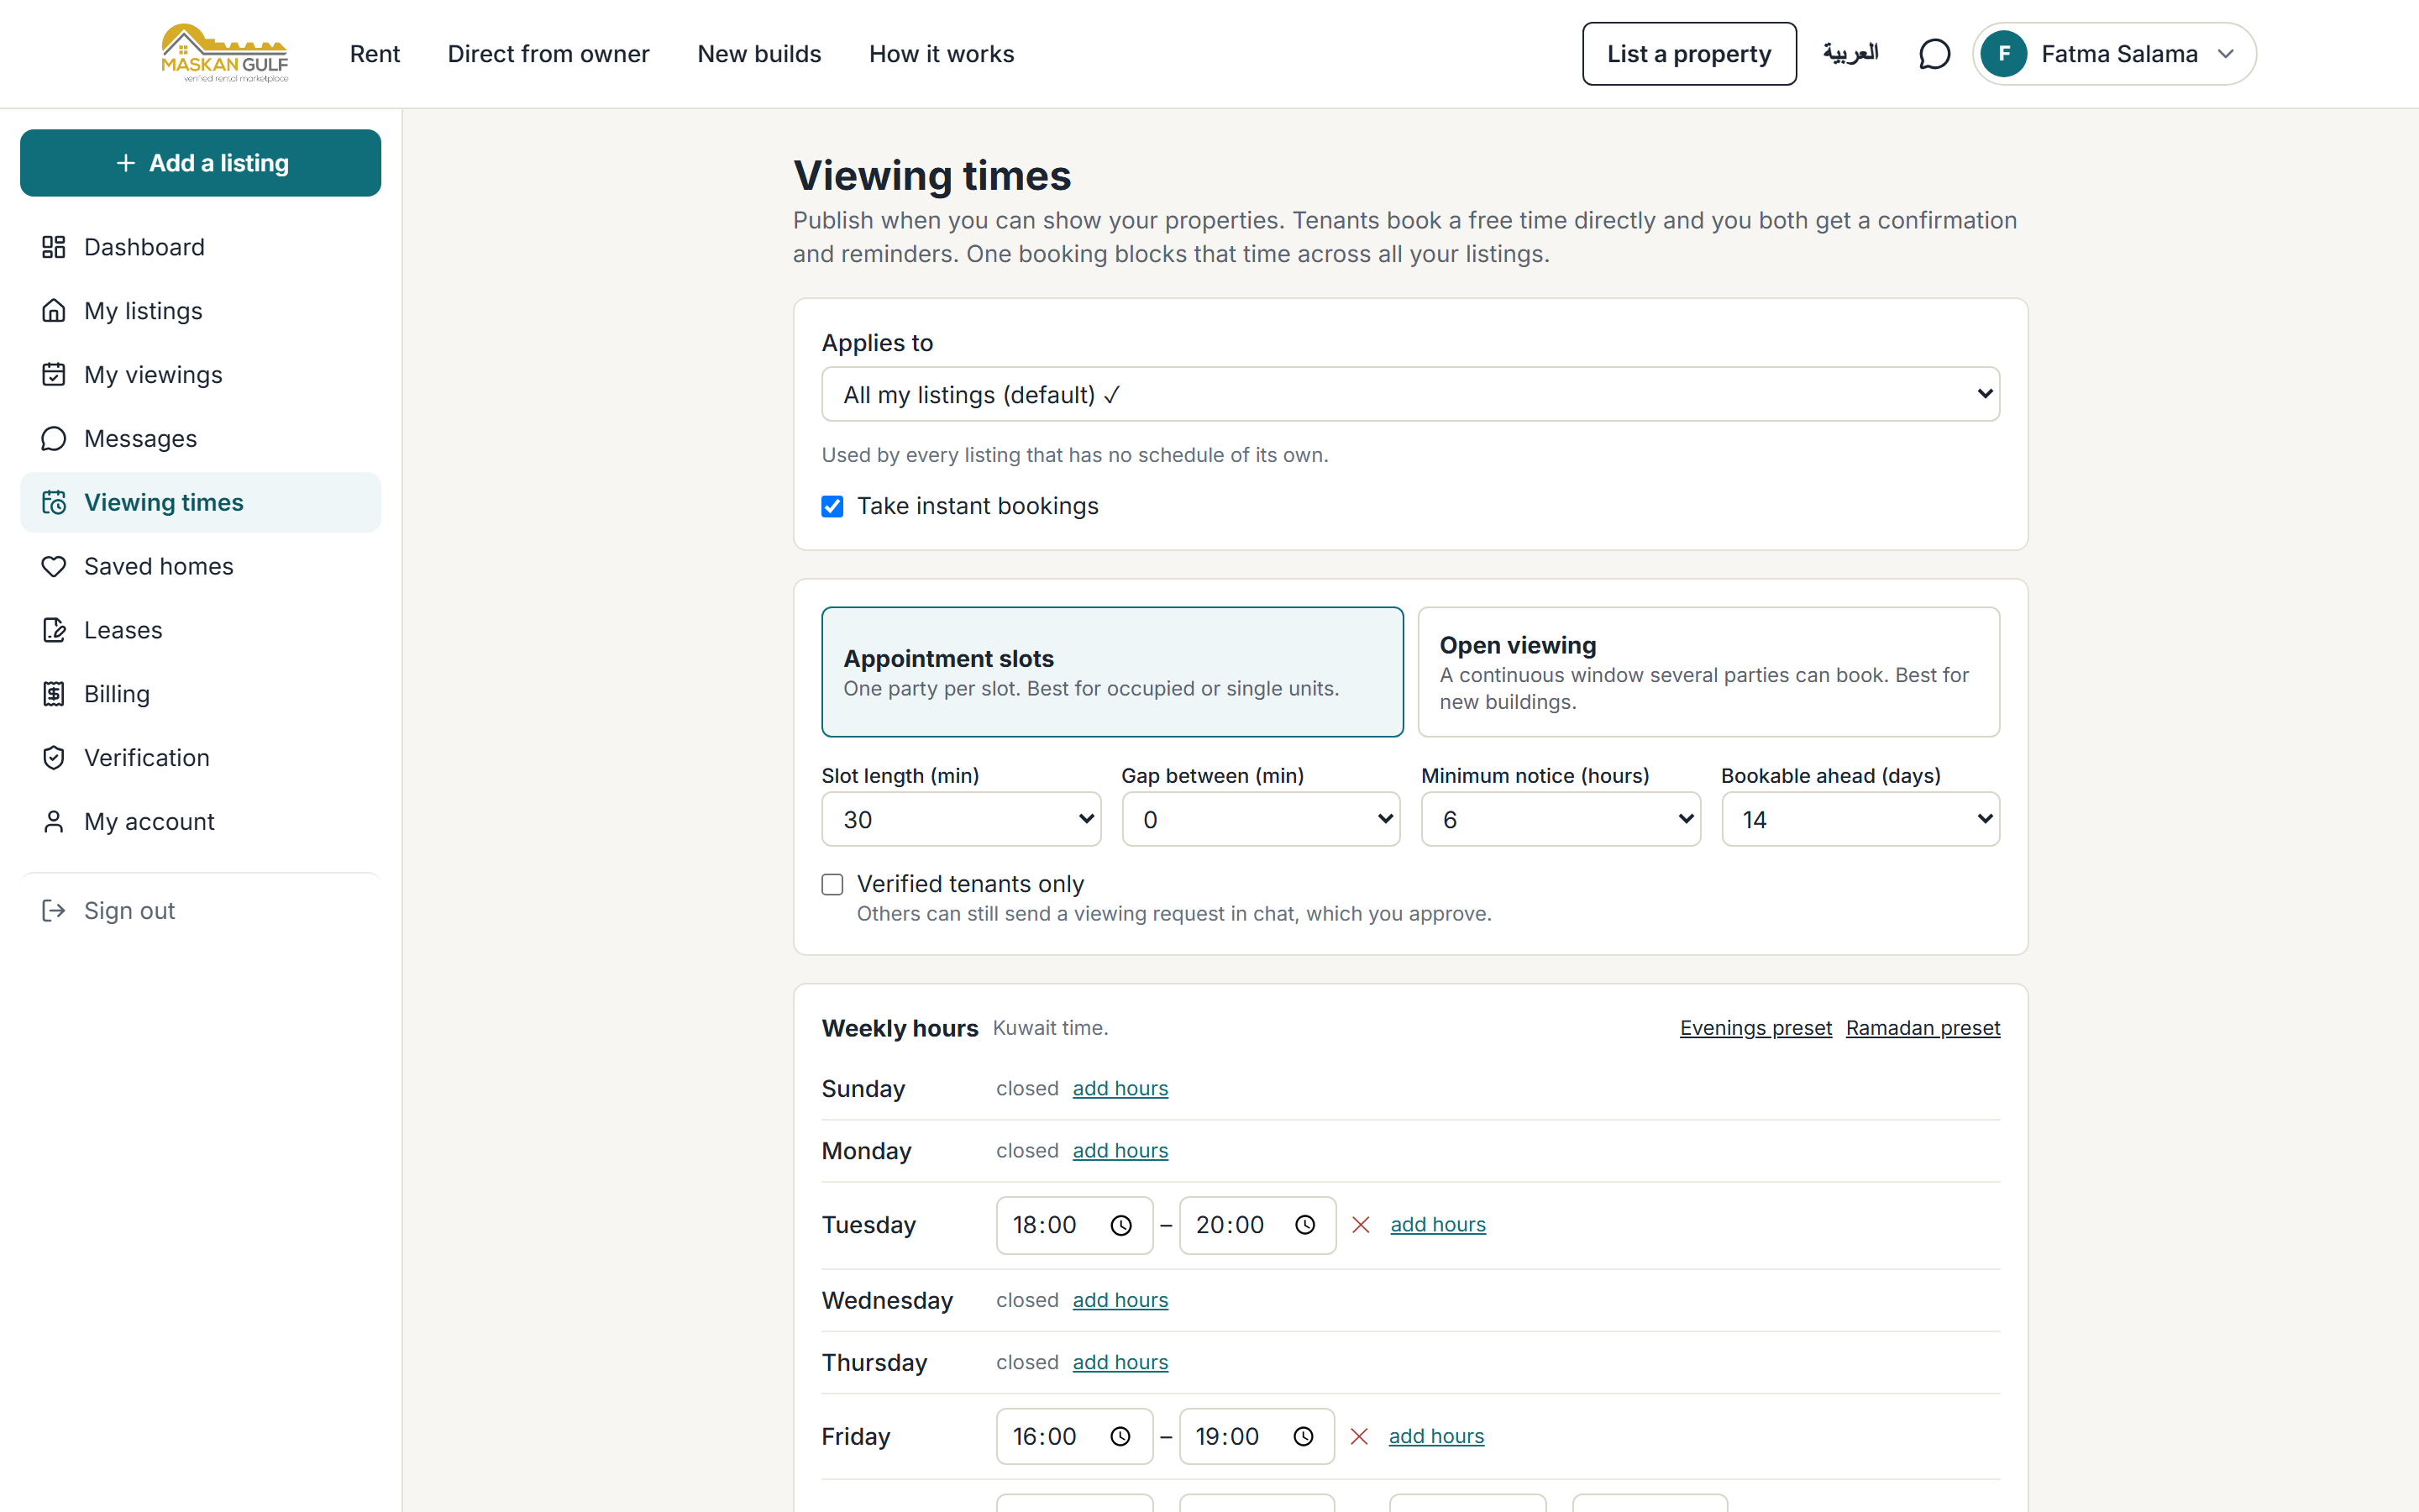Viewport: 2419px width, 1512px height.
Task: Click the Sign out arrow icon
Action: tap(54, 911)
